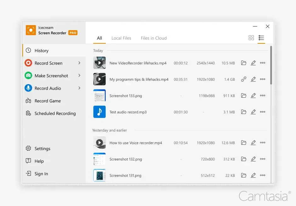Edit How to use Voice recorder.mp4
The height and width of the screenshot is (206, 296).
(x=253, y=143)
